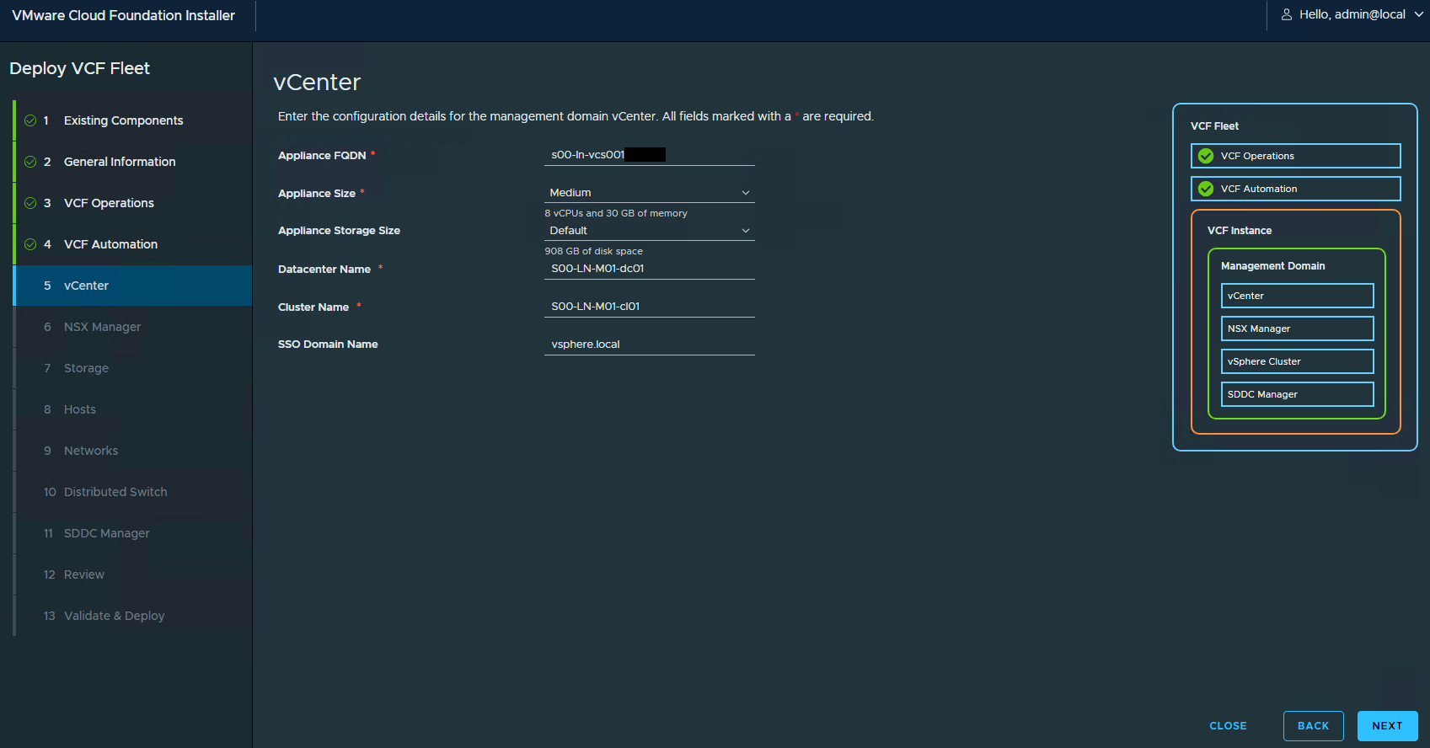Click the green checkmark in VCF Automation fleet box

click(x=1206, y=189)
